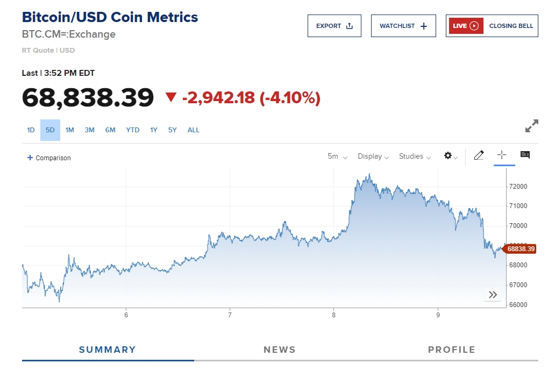Open chart settings gear menu
The width and height of the screenshot is (548, 370).
tap(450, 156)
